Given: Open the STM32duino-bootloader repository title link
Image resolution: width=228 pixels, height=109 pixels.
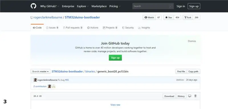Looking at the screenshot, I should click(82, 17).
